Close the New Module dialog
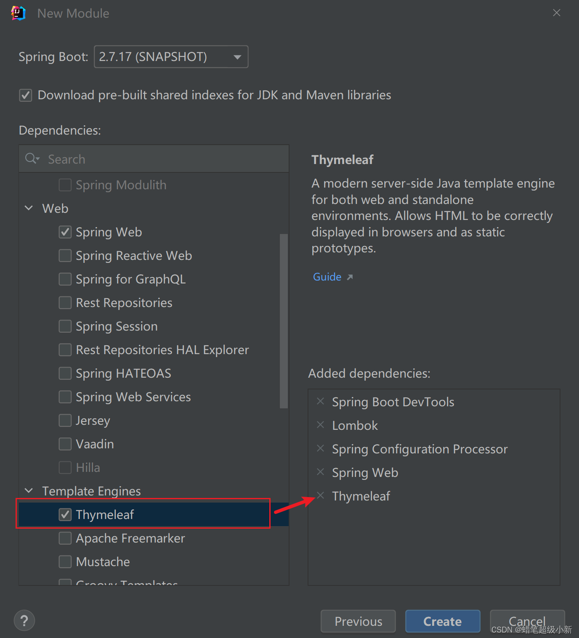579x638 pixels. pos(556,13)
